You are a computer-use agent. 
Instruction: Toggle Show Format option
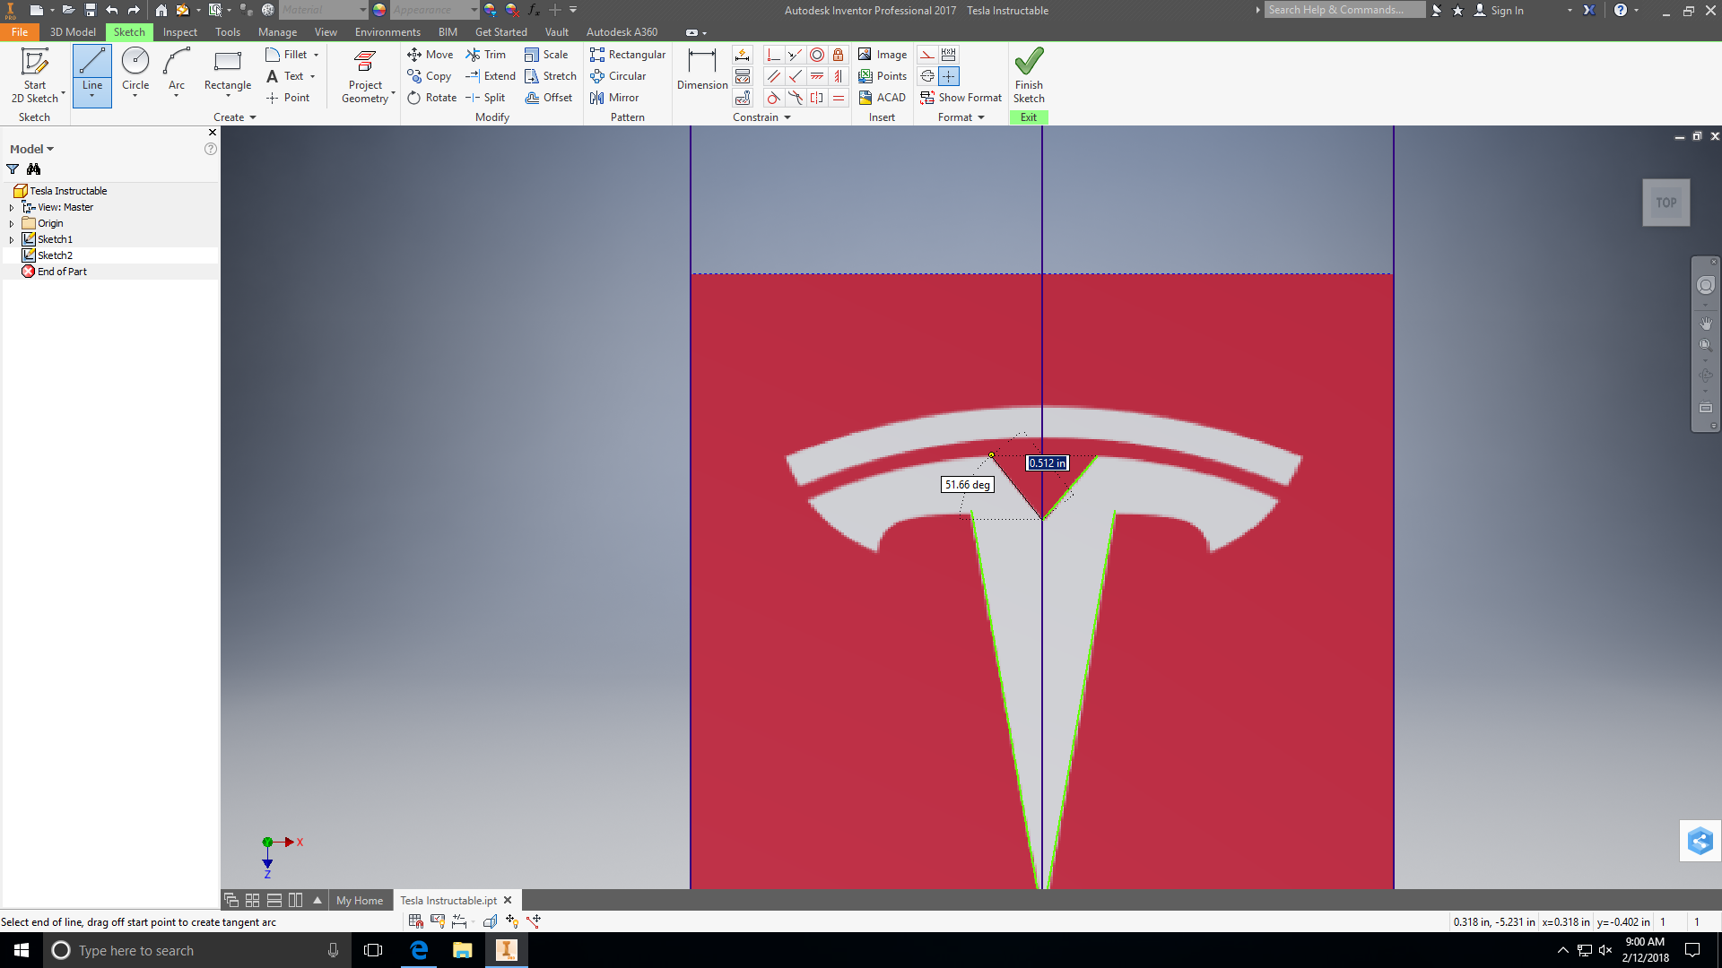tap(961, 98)
